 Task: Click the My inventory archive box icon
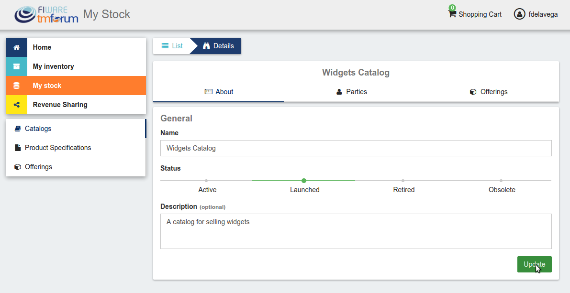[x=16, y=66]
